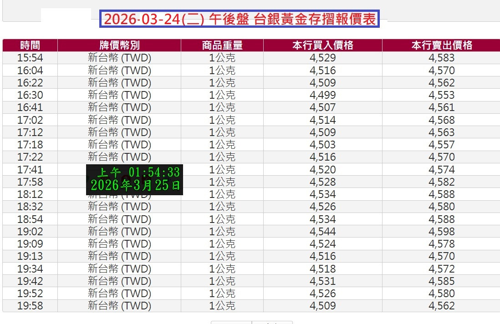Select the 16:22 time cell
Screen dimensions: 500x324
(30, 82)
